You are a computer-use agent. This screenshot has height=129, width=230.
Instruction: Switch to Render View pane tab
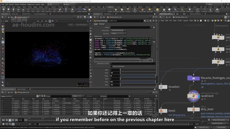pyautogui.click(x=15, y=14)
